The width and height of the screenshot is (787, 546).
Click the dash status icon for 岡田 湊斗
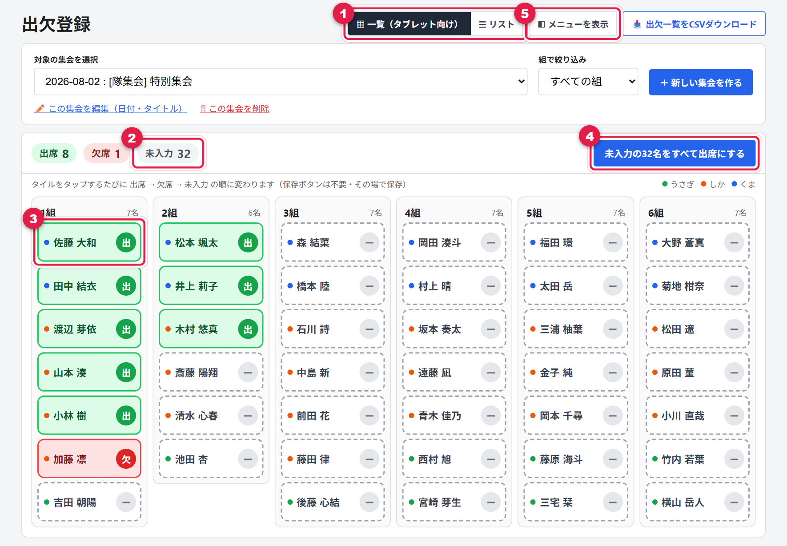point(491,243)
